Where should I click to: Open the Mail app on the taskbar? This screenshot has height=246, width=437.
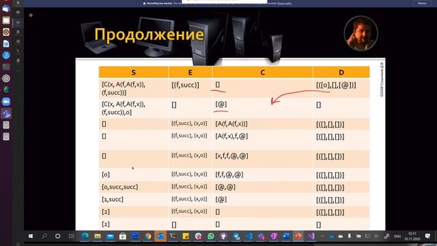pyautogui.click(x=110, y=236)
